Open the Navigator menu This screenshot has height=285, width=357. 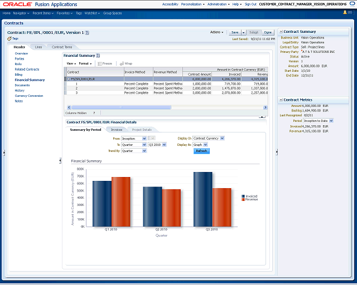(21, 13)
